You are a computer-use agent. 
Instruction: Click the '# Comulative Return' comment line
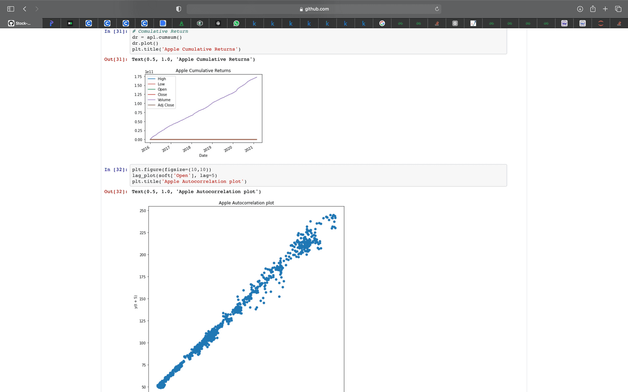(x=160, y=31)
